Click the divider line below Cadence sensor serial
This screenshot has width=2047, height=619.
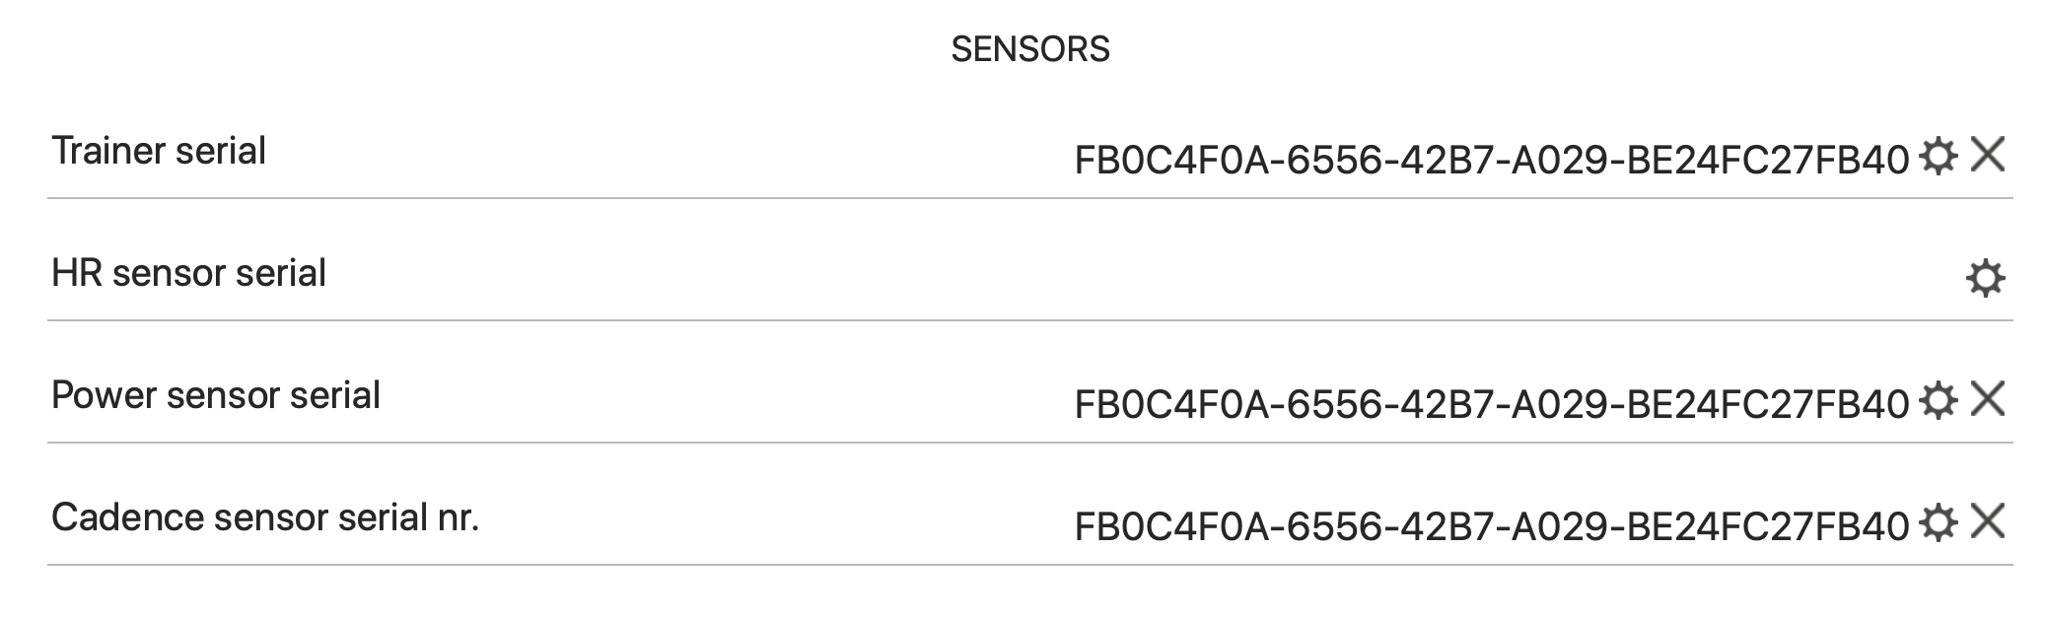tap(1029, 565)
